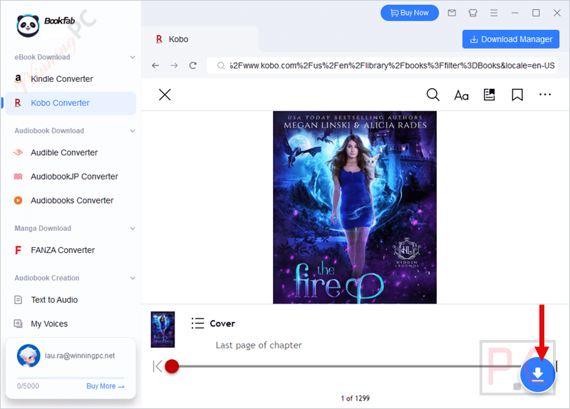This screenshot has width=570, height=409.
Task: Click the URL address field
Action: (382, 66)
